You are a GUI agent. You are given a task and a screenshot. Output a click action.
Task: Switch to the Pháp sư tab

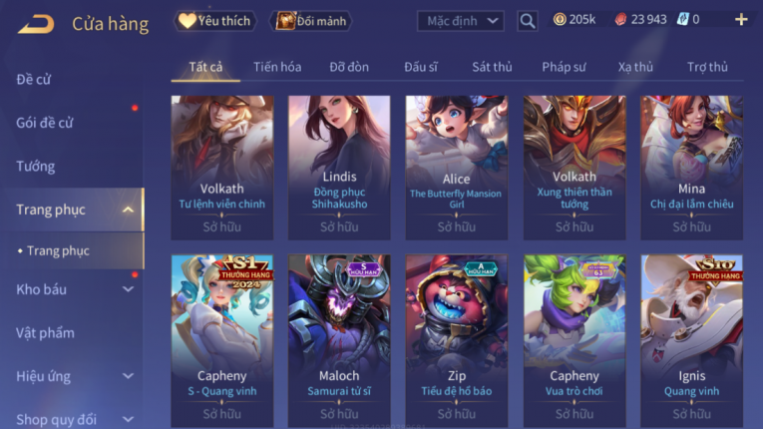coord(564,67)
